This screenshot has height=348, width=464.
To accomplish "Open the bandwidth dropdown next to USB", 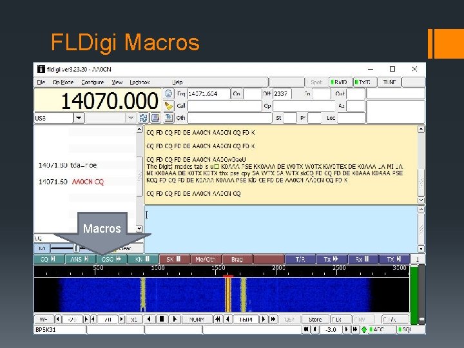I will (130, 118).
